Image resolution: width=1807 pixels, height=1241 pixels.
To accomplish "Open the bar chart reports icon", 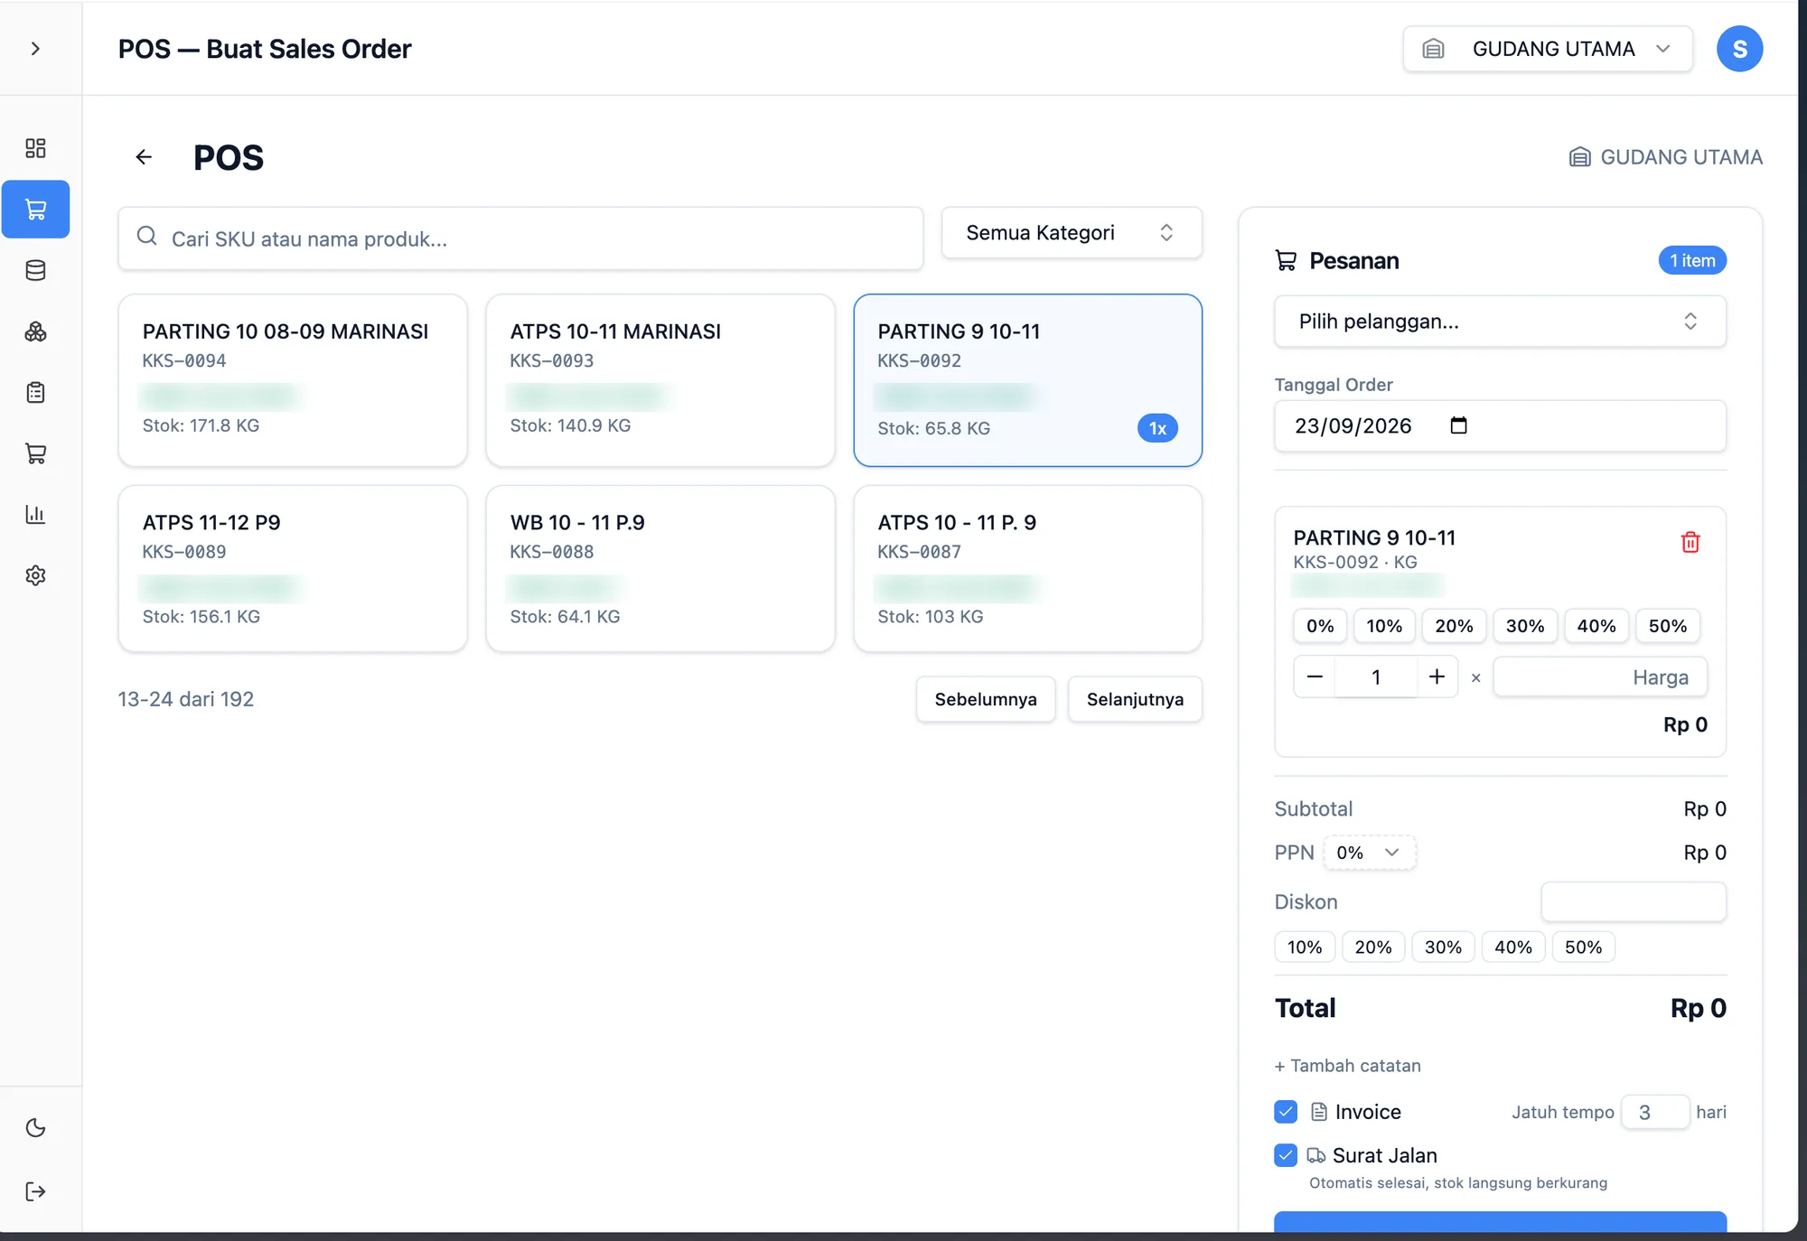I will pyautogui.click(x=35, y=514).
